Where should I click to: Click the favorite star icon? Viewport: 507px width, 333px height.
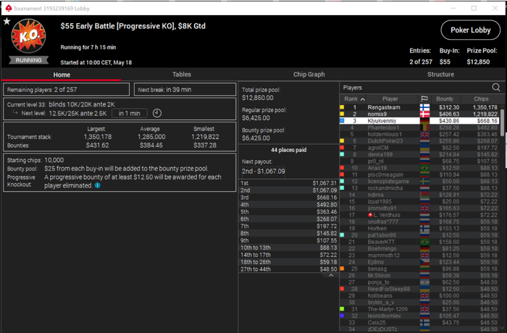[7, 21]
